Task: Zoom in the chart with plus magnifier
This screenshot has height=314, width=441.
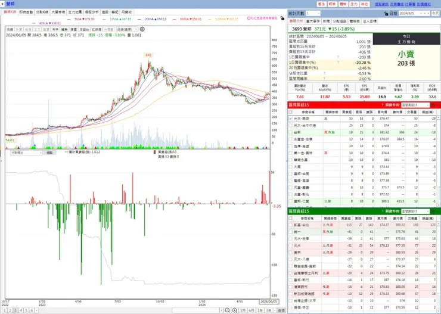Action: coord(235,310)
